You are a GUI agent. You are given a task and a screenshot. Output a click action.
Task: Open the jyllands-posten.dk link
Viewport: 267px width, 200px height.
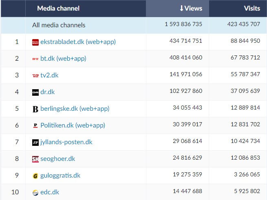[66, 142]
